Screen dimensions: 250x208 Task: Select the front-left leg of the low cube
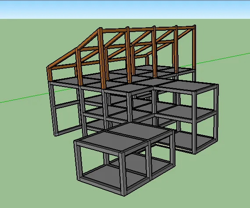click(78, 161)
